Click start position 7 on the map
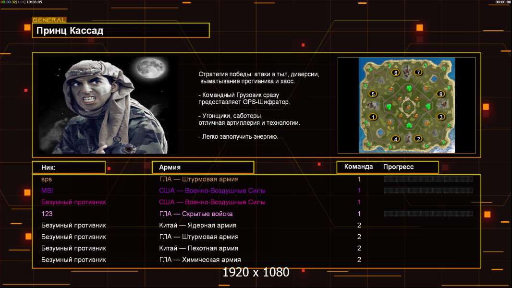512x288 pixels. (418, 72)
